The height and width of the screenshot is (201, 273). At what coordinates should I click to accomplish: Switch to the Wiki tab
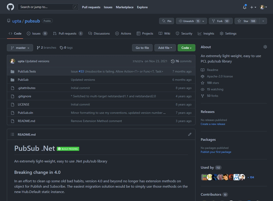pyautogui.click(x=164, y=33)
